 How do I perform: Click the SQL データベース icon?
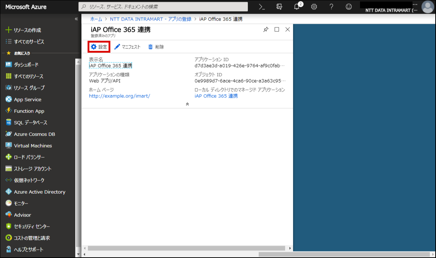[9, 123]
